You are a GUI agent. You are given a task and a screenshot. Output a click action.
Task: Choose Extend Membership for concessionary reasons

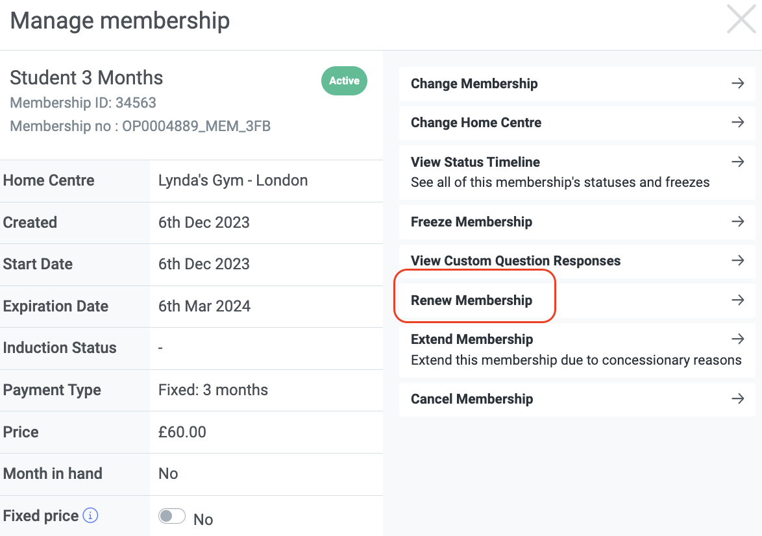coord(577,350)
